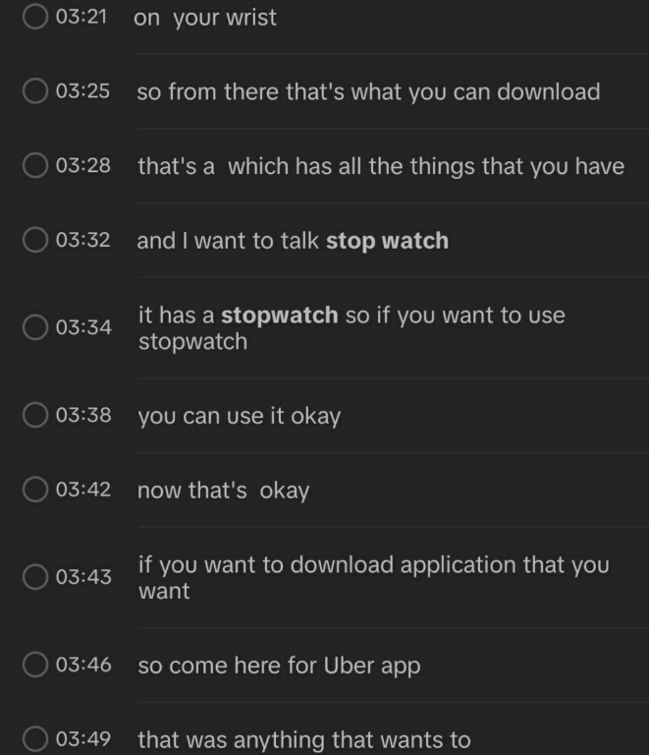Screen dimensions: 649x755
Task: Jump to timestamp 03:21
Action: click(x=81, y=17)
